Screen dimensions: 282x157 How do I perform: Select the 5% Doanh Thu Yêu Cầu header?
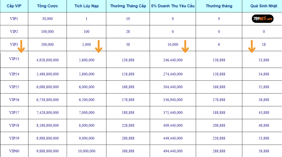pos(173,6)
